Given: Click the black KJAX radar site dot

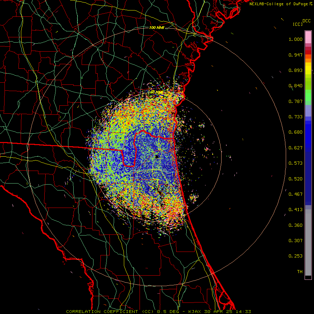Looking at the screenshot, I should 157,157.
